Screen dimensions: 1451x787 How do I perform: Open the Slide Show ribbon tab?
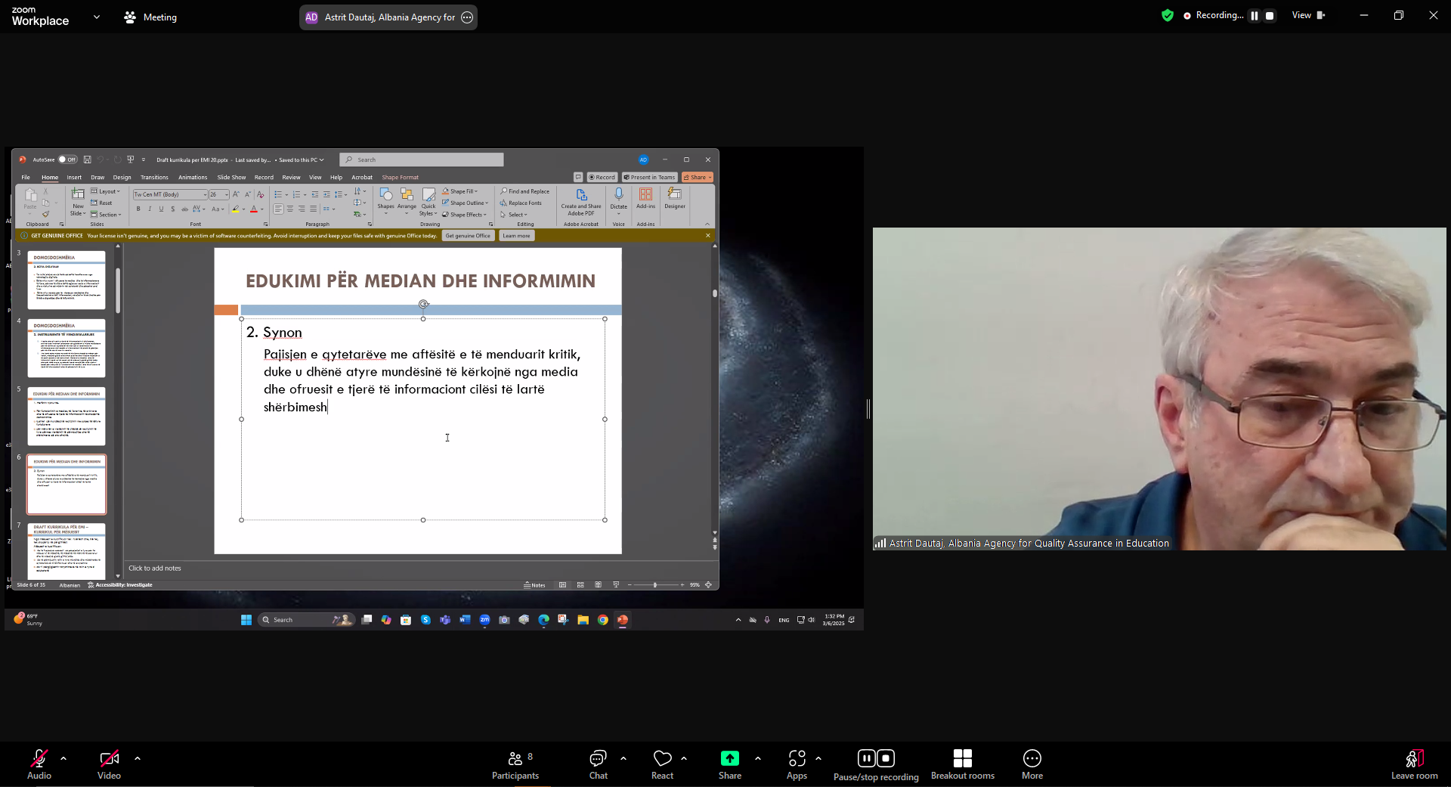(x=232, y=178)
